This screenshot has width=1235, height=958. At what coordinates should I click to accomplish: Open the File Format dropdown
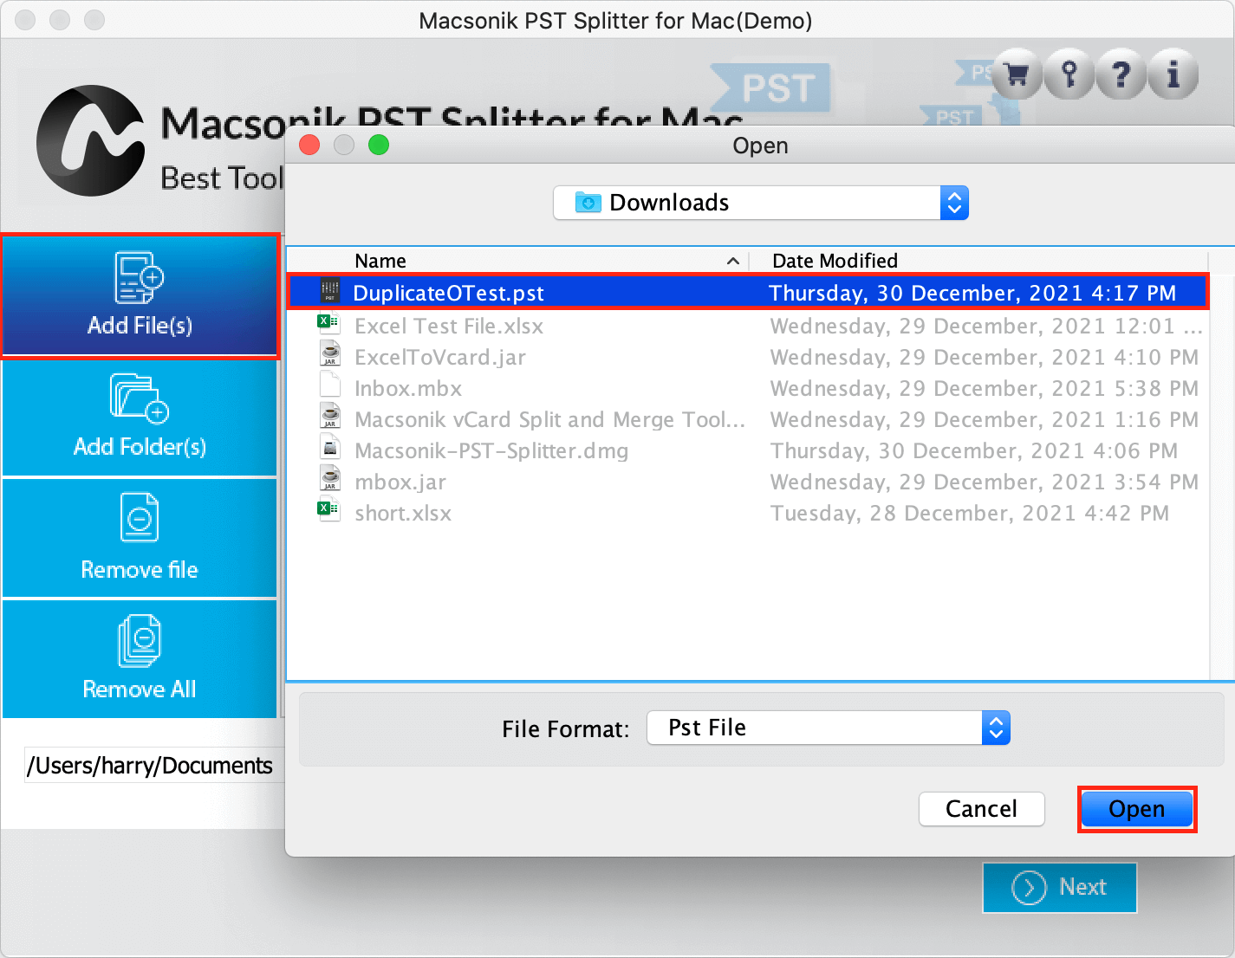pos(996,728)
